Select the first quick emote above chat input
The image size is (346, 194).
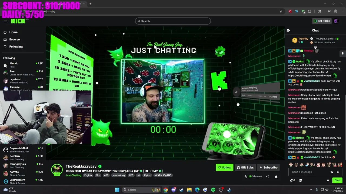[291, 165]
